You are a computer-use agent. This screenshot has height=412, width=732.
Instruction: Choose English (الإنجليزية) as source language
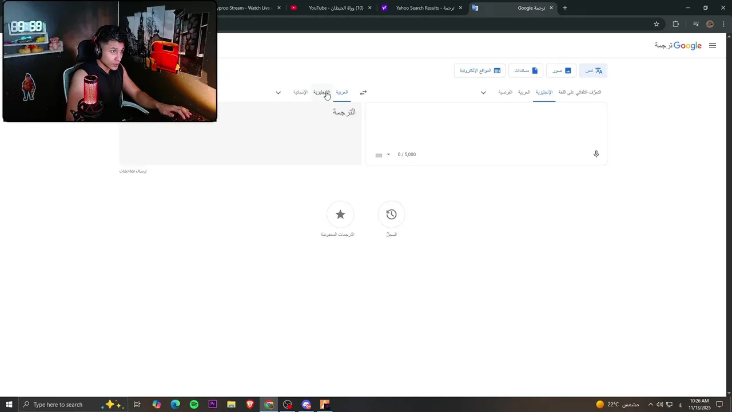(544, 92)
